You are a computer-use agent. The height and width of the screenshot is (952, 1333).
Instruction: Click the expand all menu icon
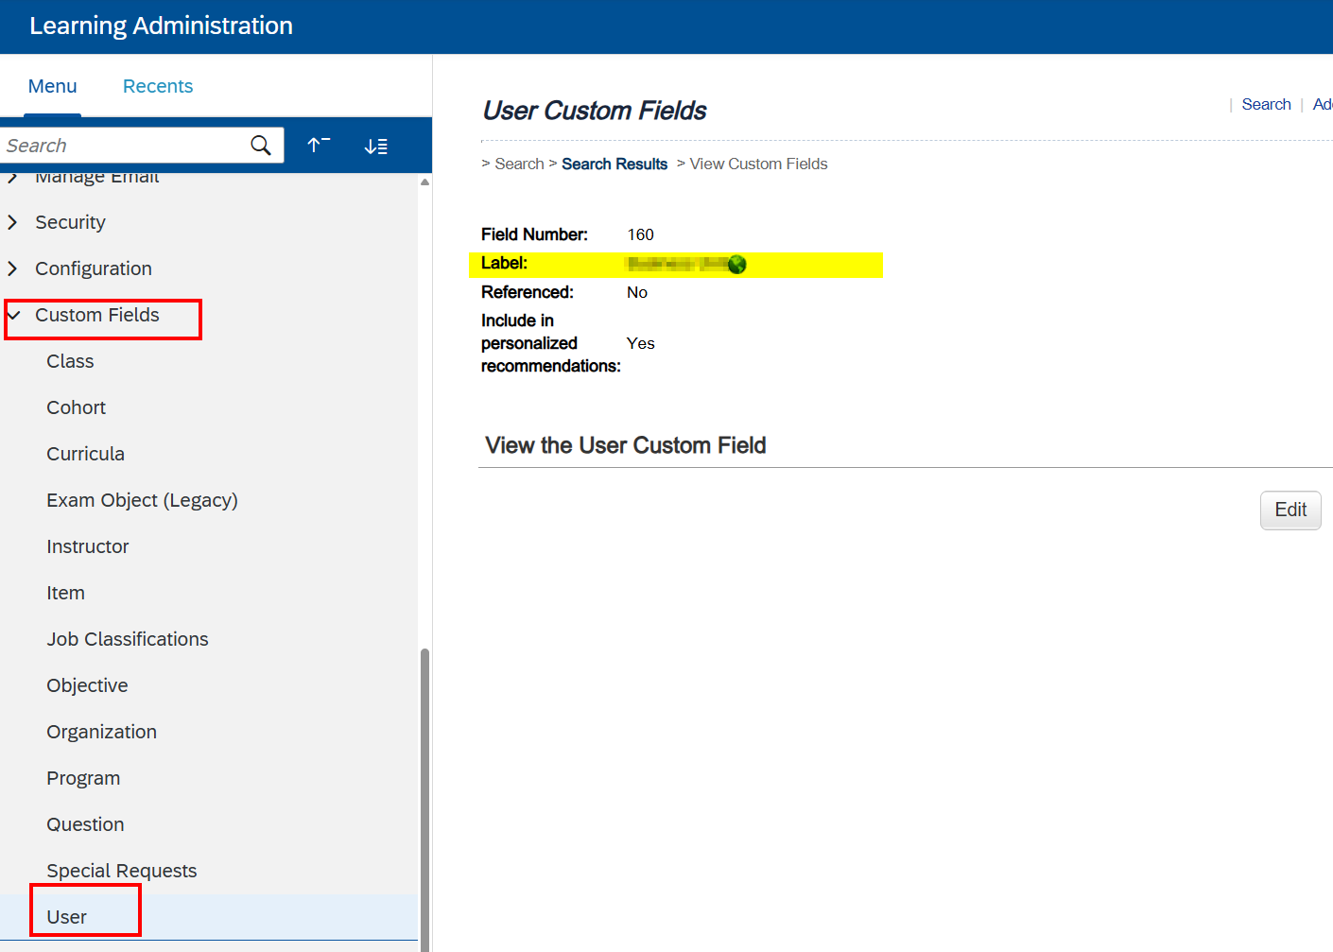coord(376,147)
